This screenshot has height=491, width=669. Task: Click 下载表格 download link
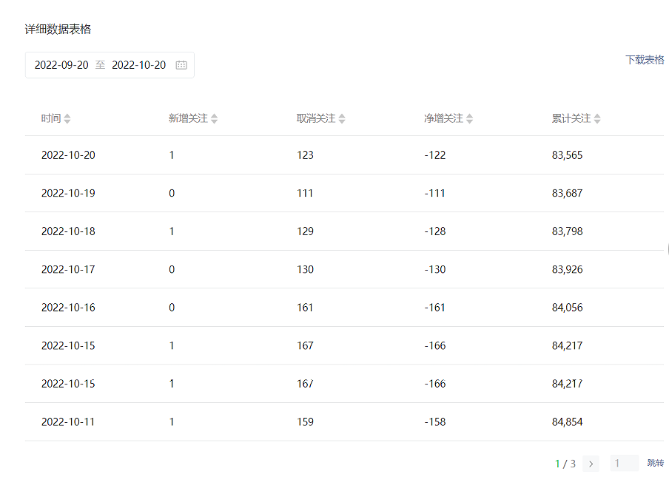(x=645, y=60)
